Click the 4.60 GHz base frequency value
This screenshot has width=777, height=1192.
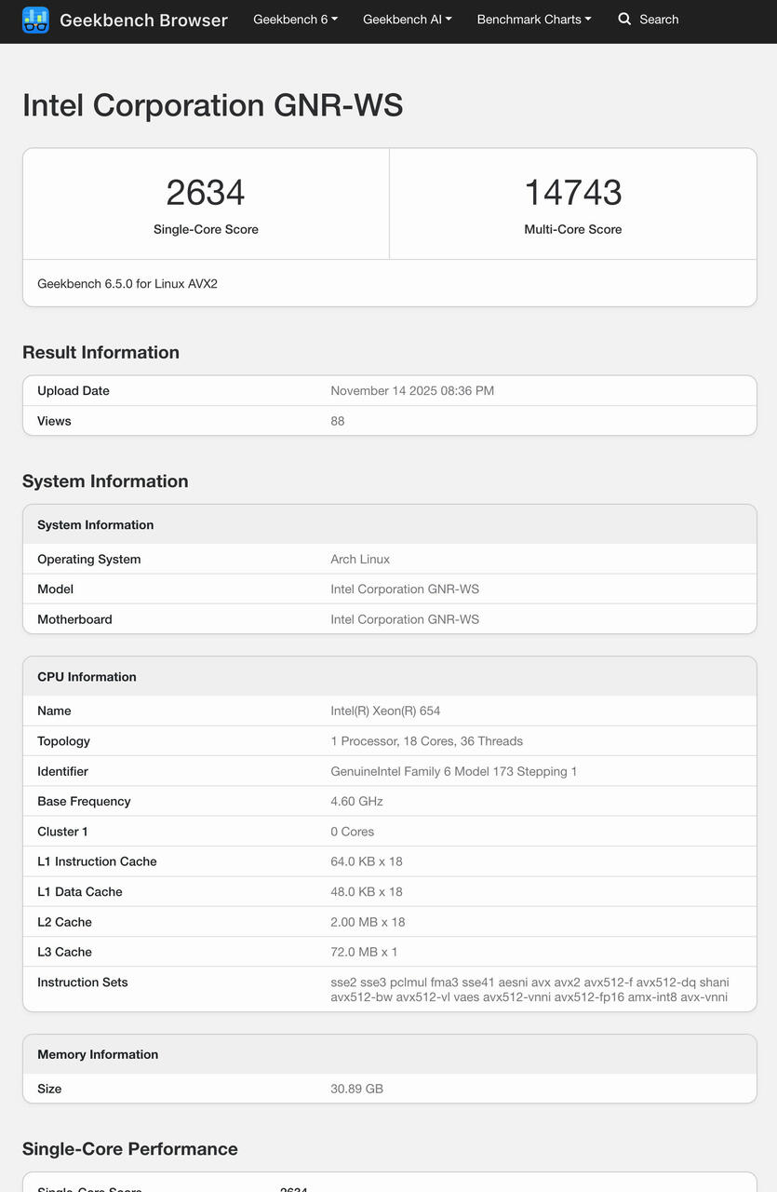pos(356,802)
